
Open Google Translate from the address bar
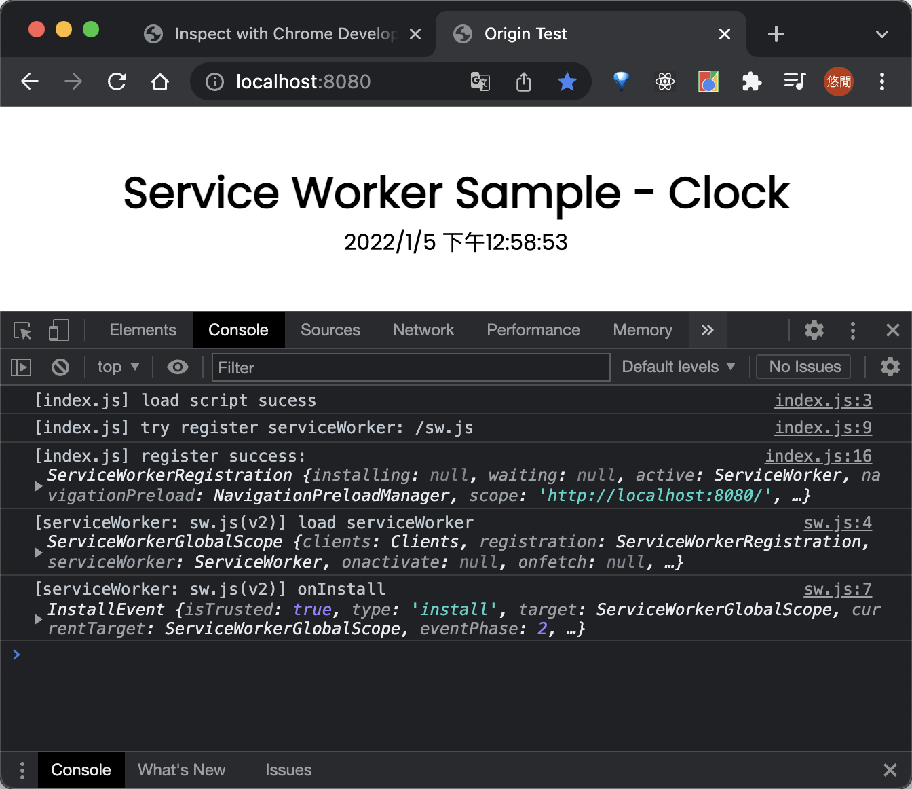click(480, 81)
